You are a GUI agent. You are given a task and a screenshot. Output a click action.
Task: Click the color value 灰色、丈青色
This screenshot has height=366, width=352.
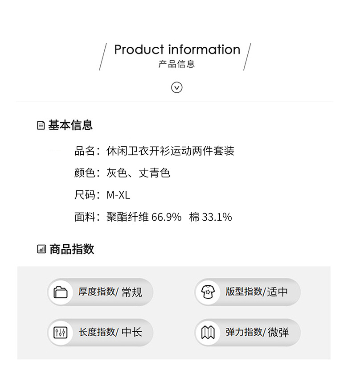[x=138, y=173]
